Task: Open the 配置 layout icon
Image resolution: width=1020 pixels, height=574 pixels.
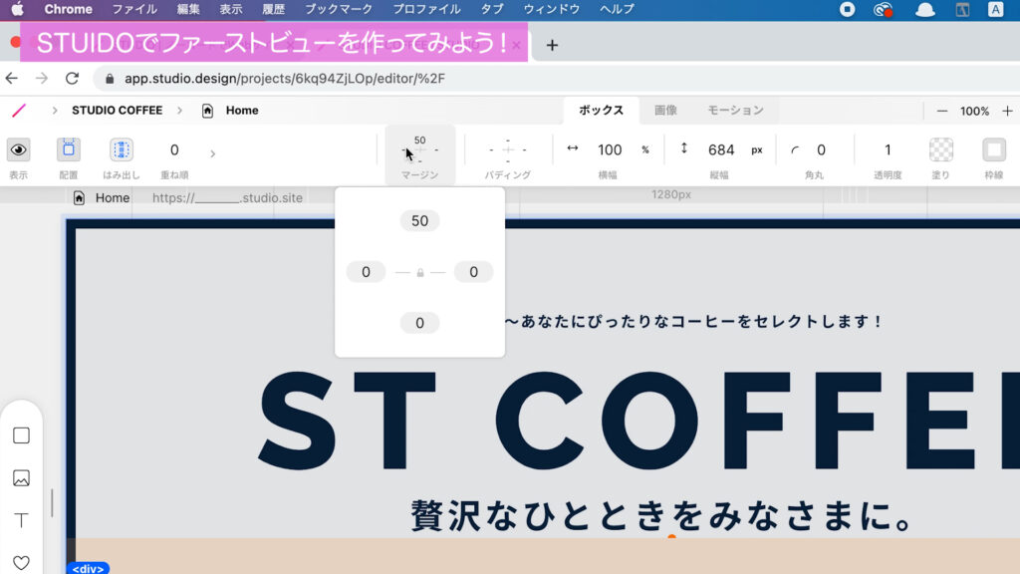Action: (x=69, y=149)
